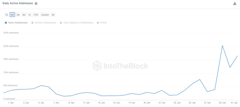Switch to the 6m time range
Image resolution: width=240 pixels, height=107 pixels.
(24, 15)
